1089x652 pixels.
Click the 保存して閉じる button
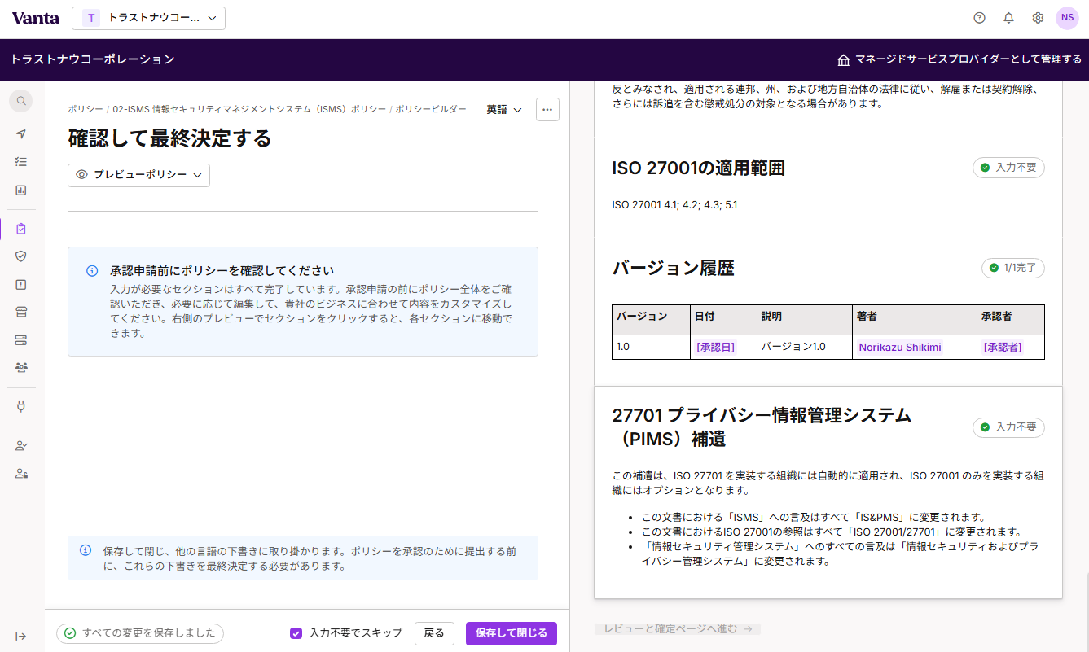point(512,633)
